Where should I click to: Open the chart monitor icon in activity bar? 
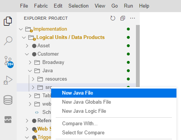[x=8, y=120]
